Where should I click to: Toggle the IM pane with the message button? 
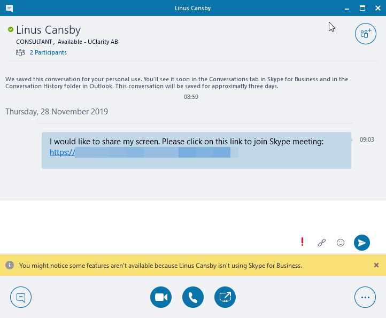click(x=21, y=297)
